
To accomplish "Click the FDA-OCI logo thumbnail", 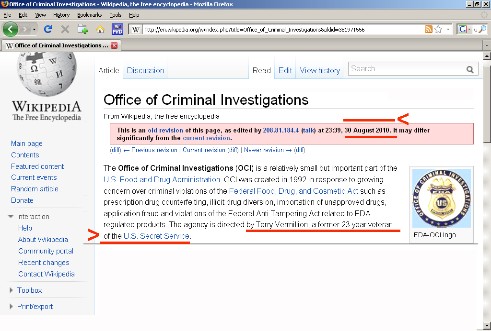I will (x=442, y=198).
